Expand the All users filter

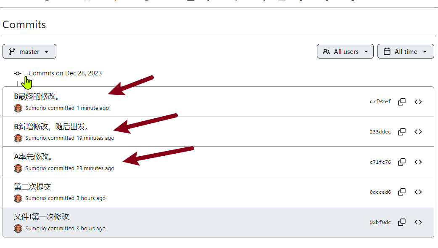point(345,51)
